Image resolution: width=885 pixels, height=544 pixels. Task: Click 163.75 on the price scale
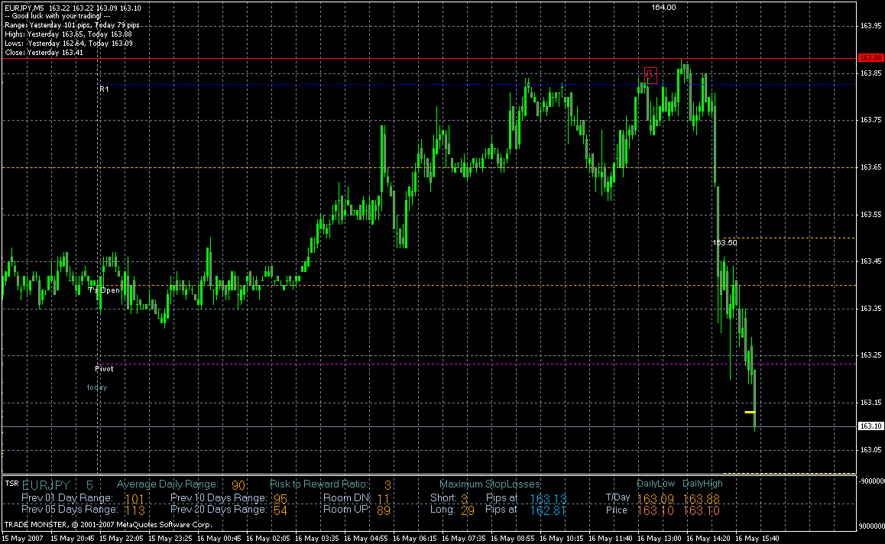point(871,120)
